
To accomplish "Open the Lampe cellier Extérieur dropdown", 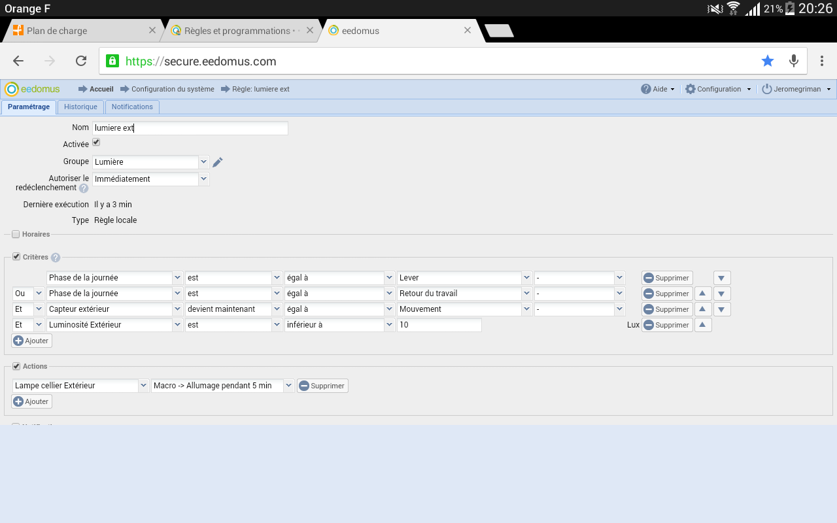I will (143, 386).
